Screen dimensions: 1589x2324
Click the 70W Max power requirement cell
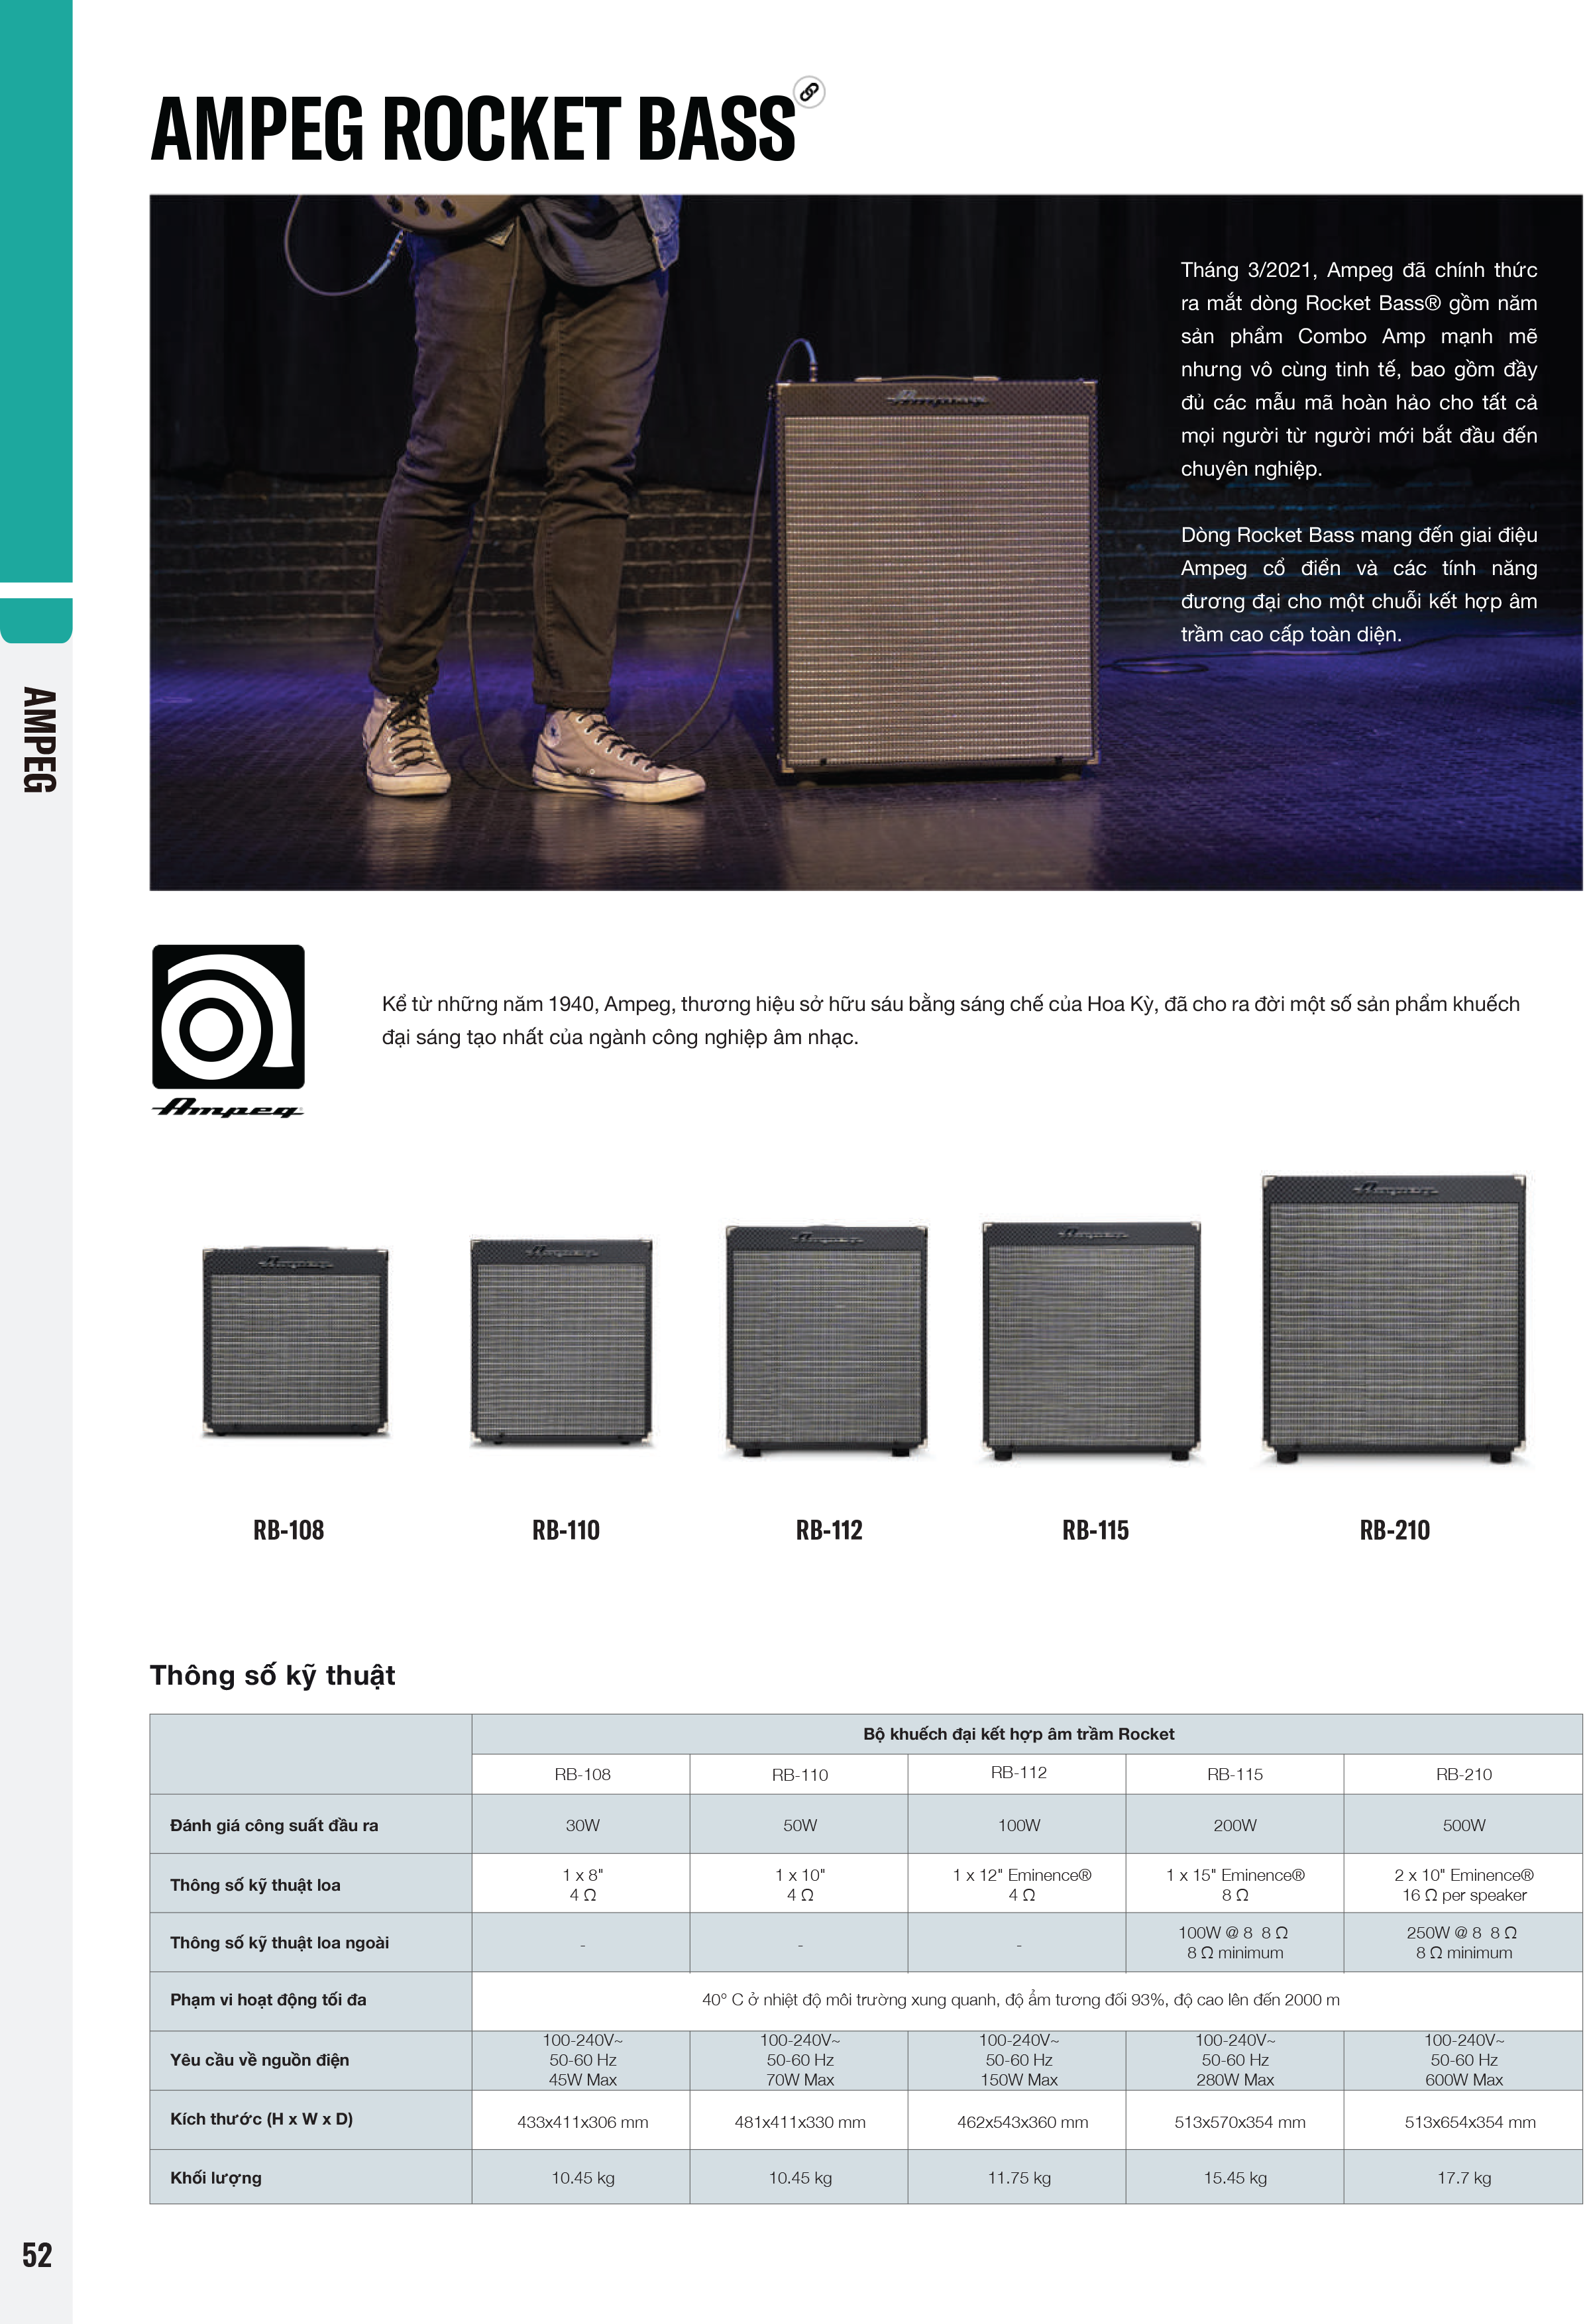click(800, 2060)
